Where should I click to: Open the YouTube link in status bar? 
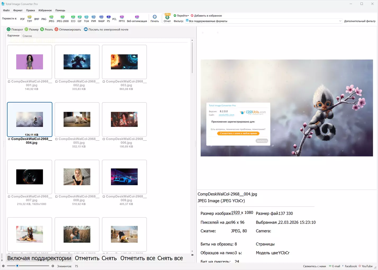366,266
